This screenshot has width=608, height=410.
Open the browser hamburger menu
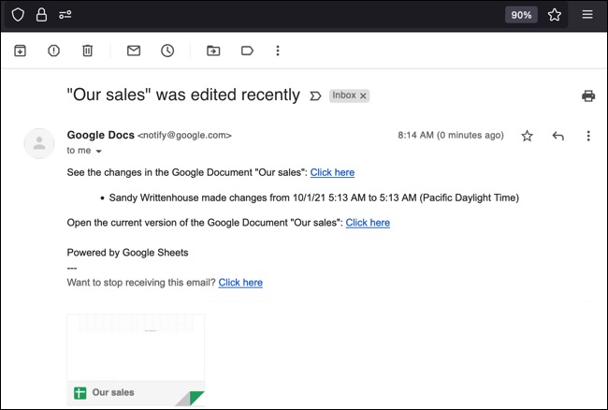click(x=587, y=14)
